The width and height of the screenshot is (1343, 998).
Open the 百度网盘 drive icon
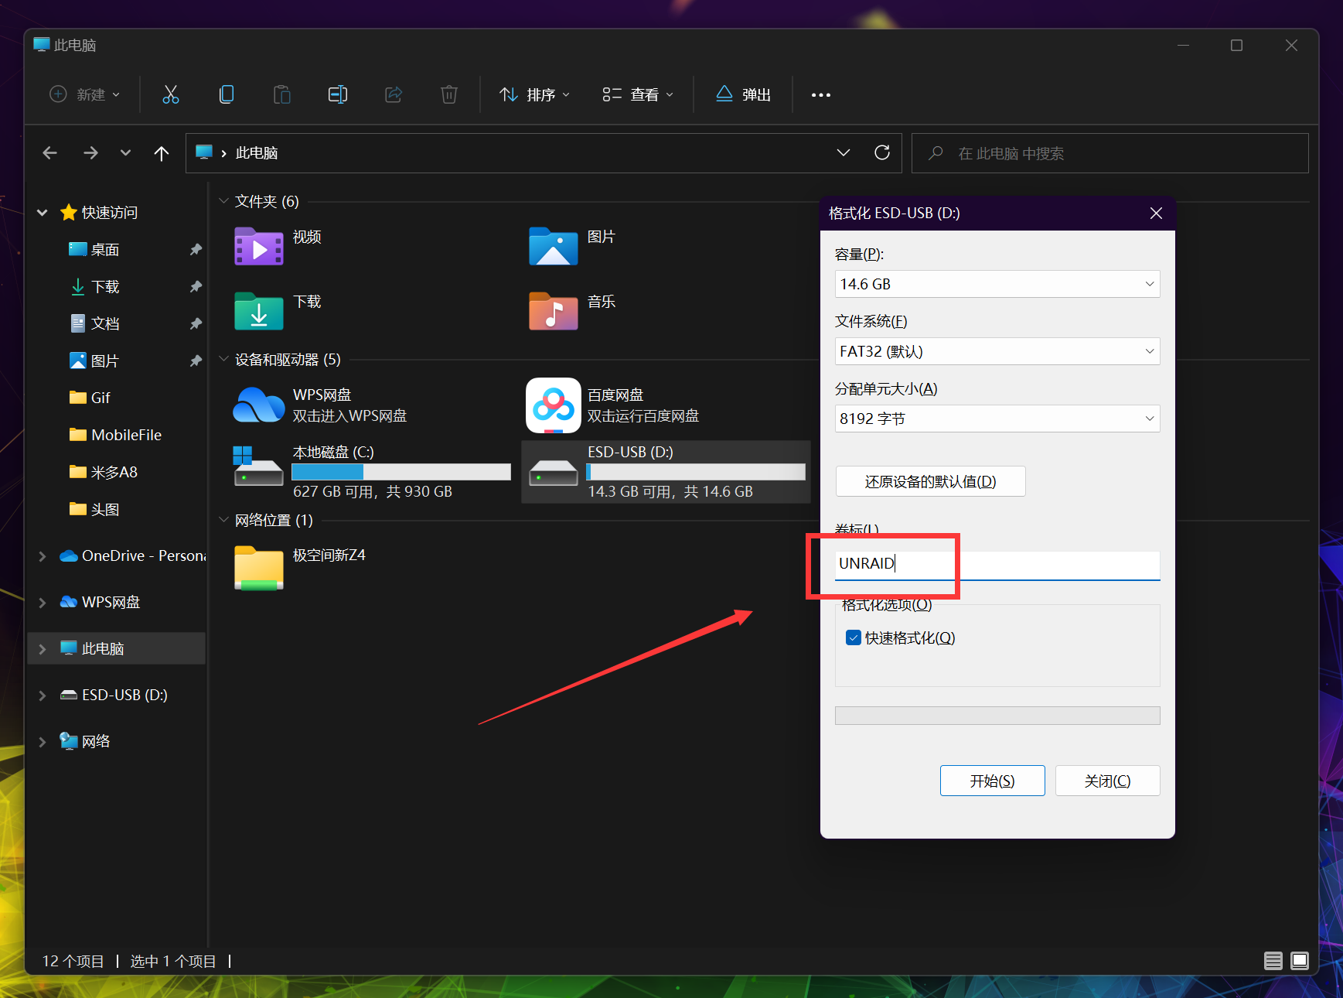pyautogui.click(x=553, y=405)
